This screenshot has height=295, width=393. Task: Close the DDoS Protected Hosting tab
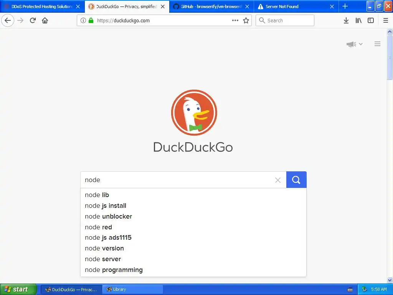(x=78, y=7)
